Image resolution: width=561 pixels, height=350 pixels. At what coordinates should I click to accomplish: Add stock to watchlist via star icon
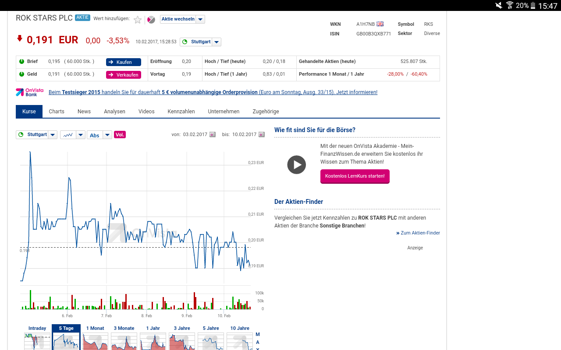tap(138, 20)
